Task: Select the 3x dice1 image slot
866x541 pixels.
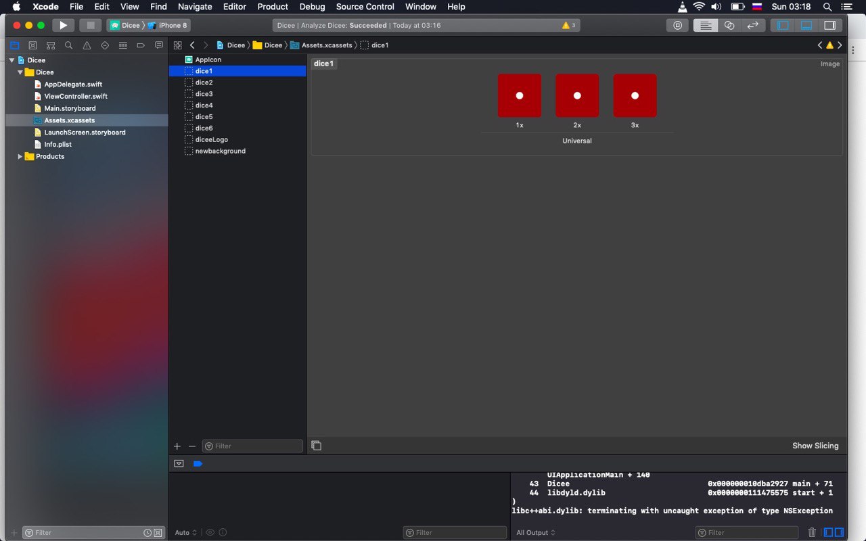Action: pyautogui.click(x=635, y=95)
